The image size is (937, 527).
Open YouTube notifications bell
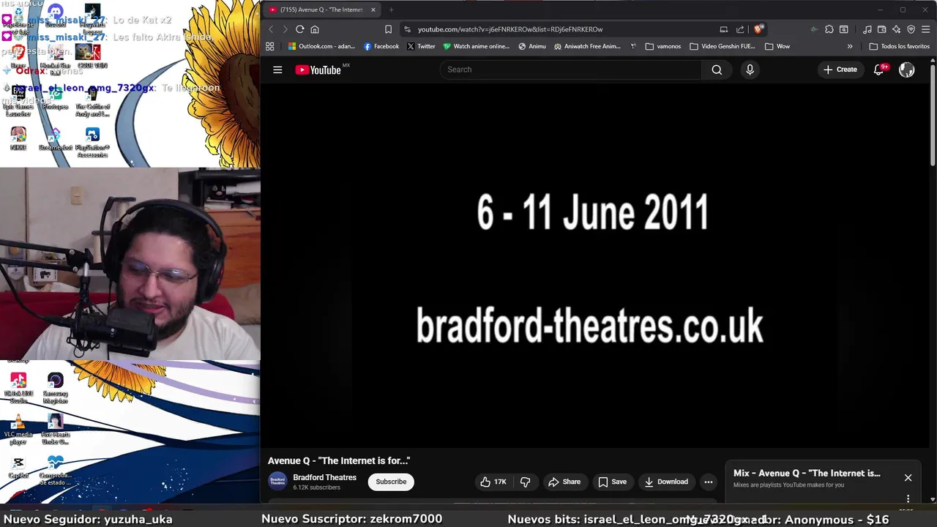point(879,70)
